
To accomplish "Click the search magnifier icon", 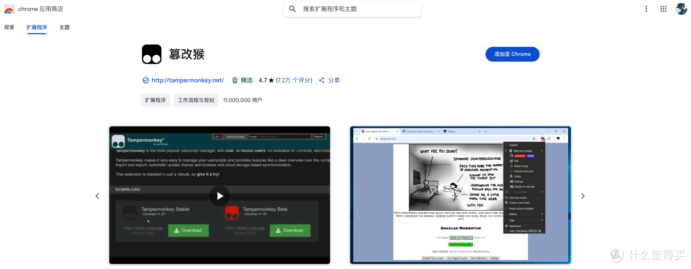I will (x=292, y=9).
